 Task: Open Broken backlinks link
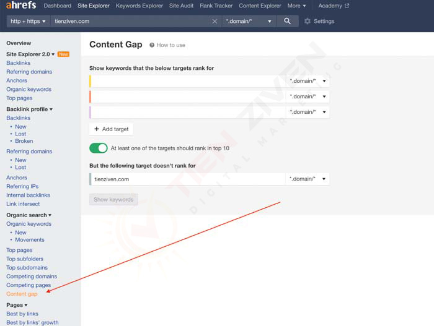24,141
